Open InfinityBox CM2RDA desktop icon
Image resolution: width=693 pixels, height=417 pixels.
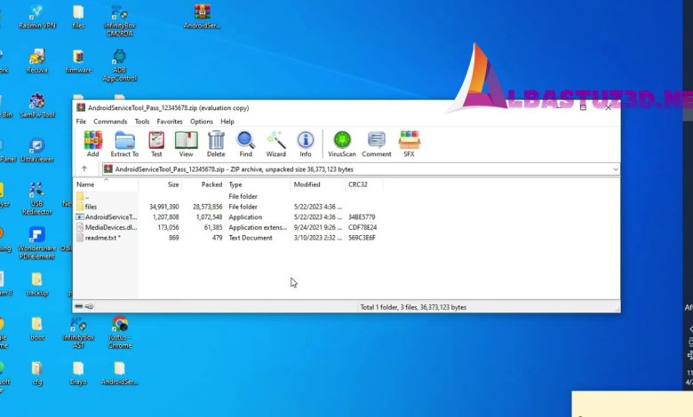point(119,20)
